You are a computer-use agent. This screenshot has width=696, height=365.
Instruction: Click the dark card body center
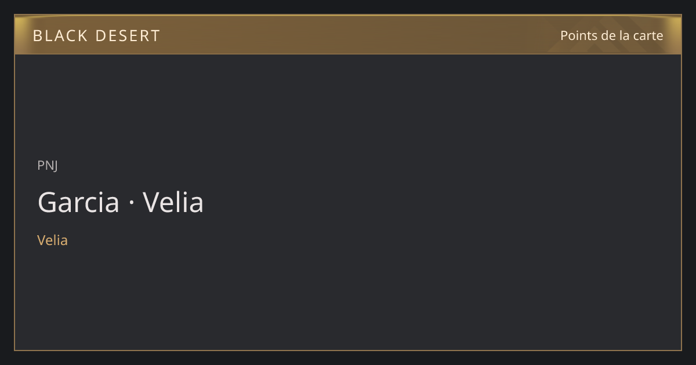pos(348,202)
